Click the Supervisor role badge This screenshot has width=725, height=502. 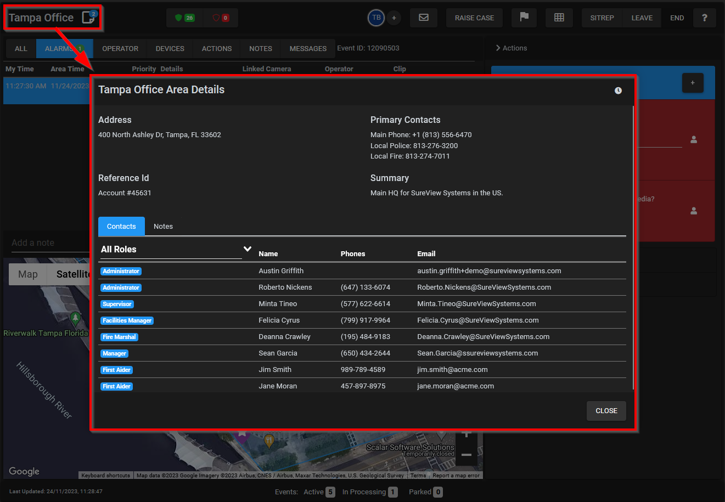[117, 304]
